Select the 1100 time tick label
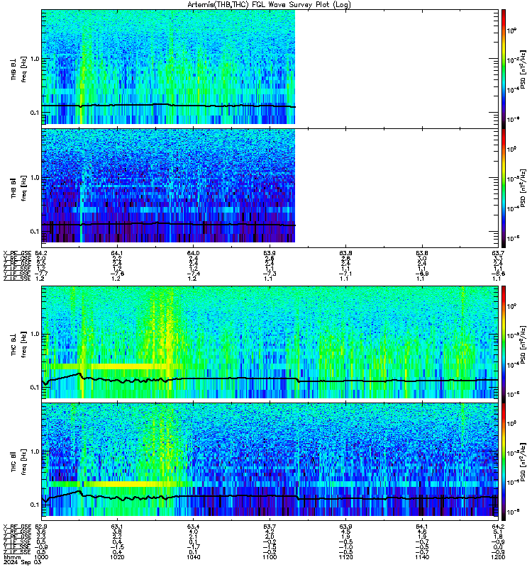Image resolution: width=532 pixels, height=567 pixels. click(x=270, y=557)
